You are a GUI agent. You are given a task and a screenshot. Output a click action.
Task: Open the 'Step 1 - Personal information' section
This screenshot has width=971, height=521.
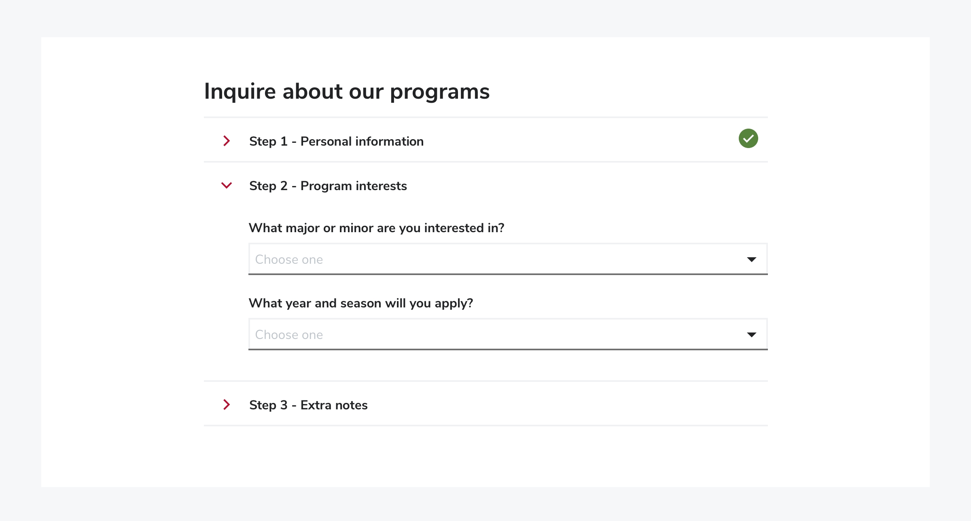pyautogui.click(x=485, y=140)
